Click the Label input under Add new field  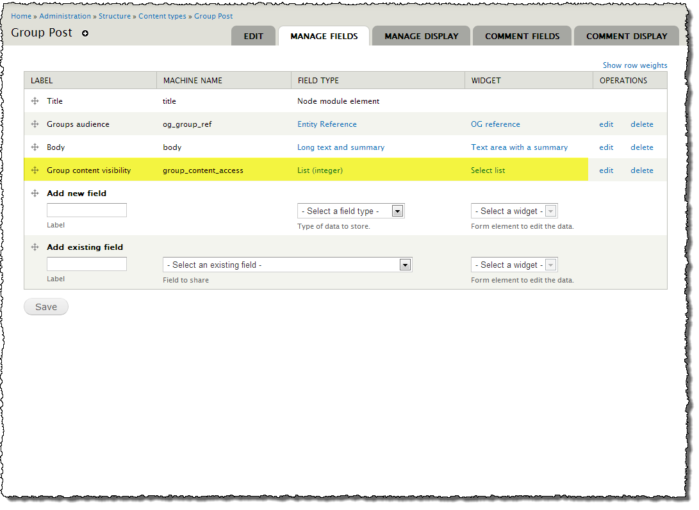tap(86, 210)
